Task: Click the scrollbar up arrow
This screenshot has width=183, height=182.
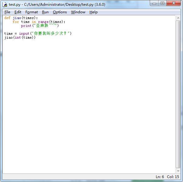Action: point(178,18)
